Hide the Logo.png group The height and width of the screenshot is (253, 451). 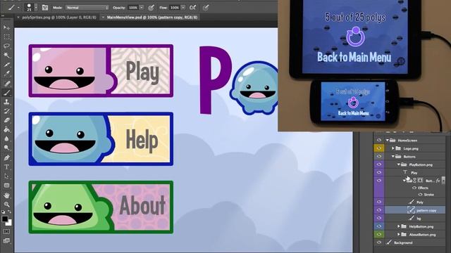pyautogui.click(x=379, y=148)
